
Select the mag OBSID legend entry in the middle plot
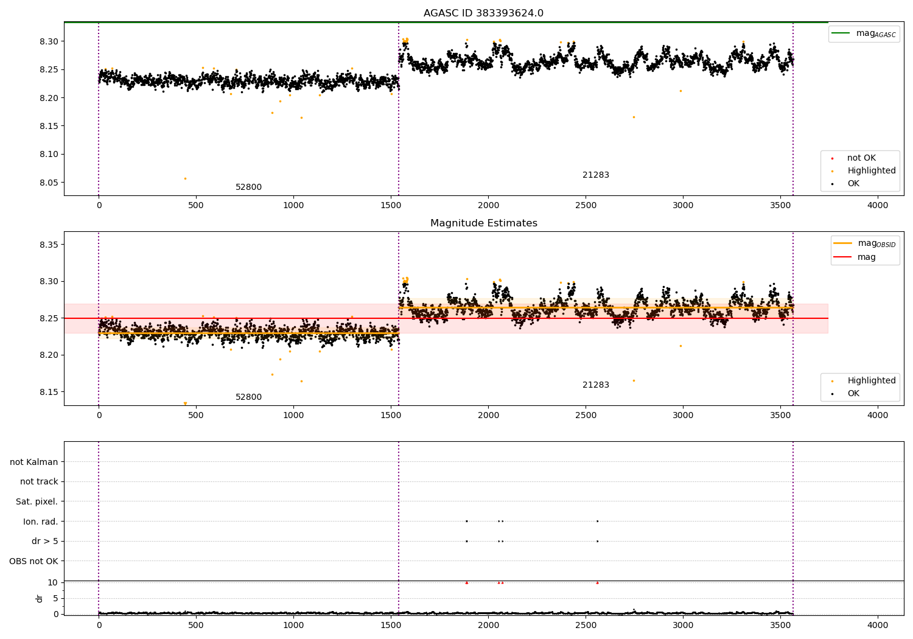pyautogui.click(x=864, y=243)
